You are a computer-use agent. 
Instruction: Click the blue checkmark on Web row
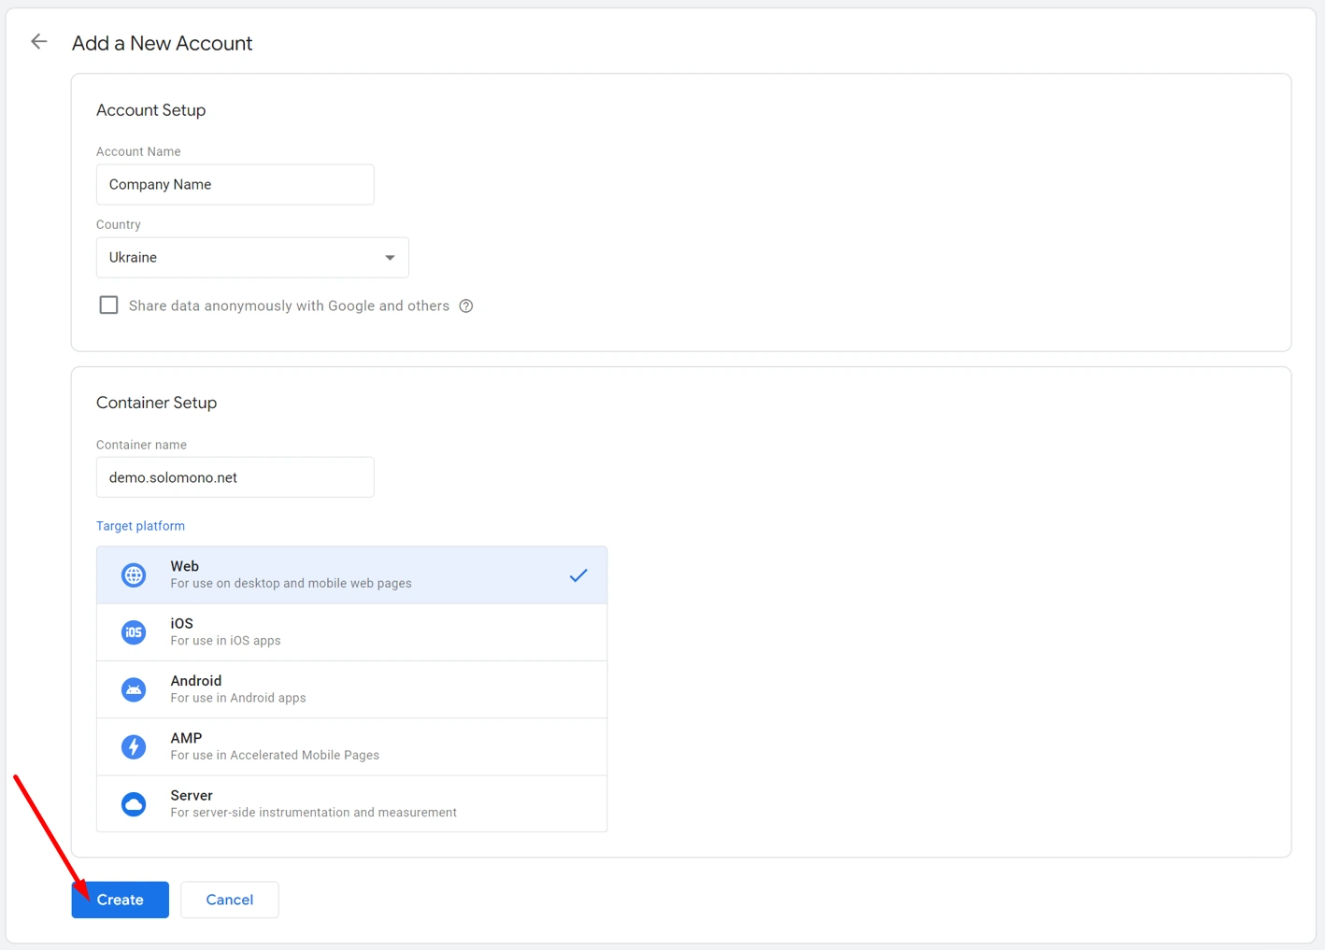(x=578, y=575)
